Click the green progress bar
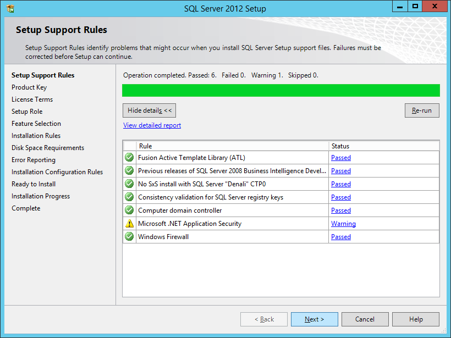This screenshot has width=451, height=338. [280, 90]
